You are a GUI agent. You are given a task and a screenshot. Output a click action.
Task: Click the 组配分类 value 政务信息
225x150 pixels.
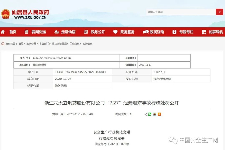coord(61,86)
